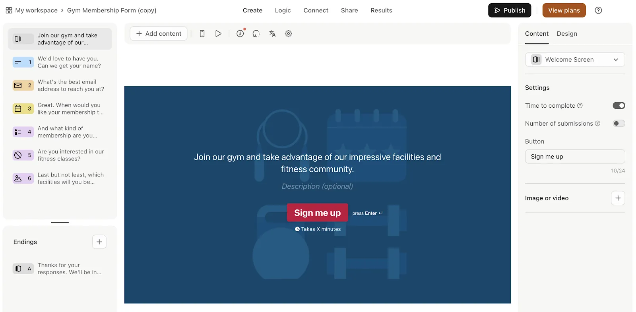The height and width of the screenshot is (312, 636).
Task: Open the mobile preview icon
Action: pyautogui.click(x=202, y=34)
